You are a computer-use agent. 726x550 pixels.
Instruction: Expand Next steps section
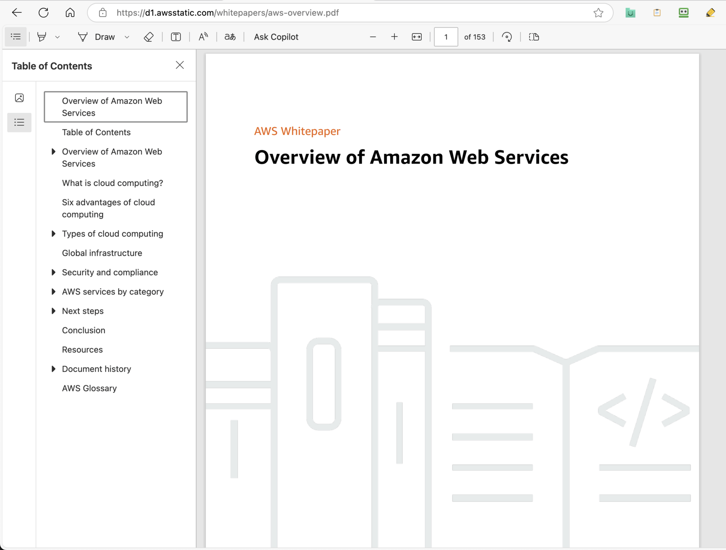(53, 311)
